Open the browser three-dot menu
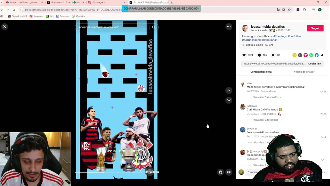Image resolution: width=330 pixels, height=186 pixels. coord(326,10)
